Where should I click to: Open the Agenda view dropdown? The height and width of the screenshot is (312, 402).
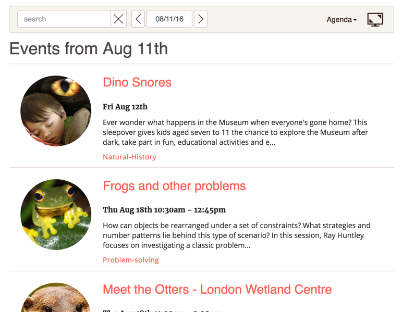(342, 19)
